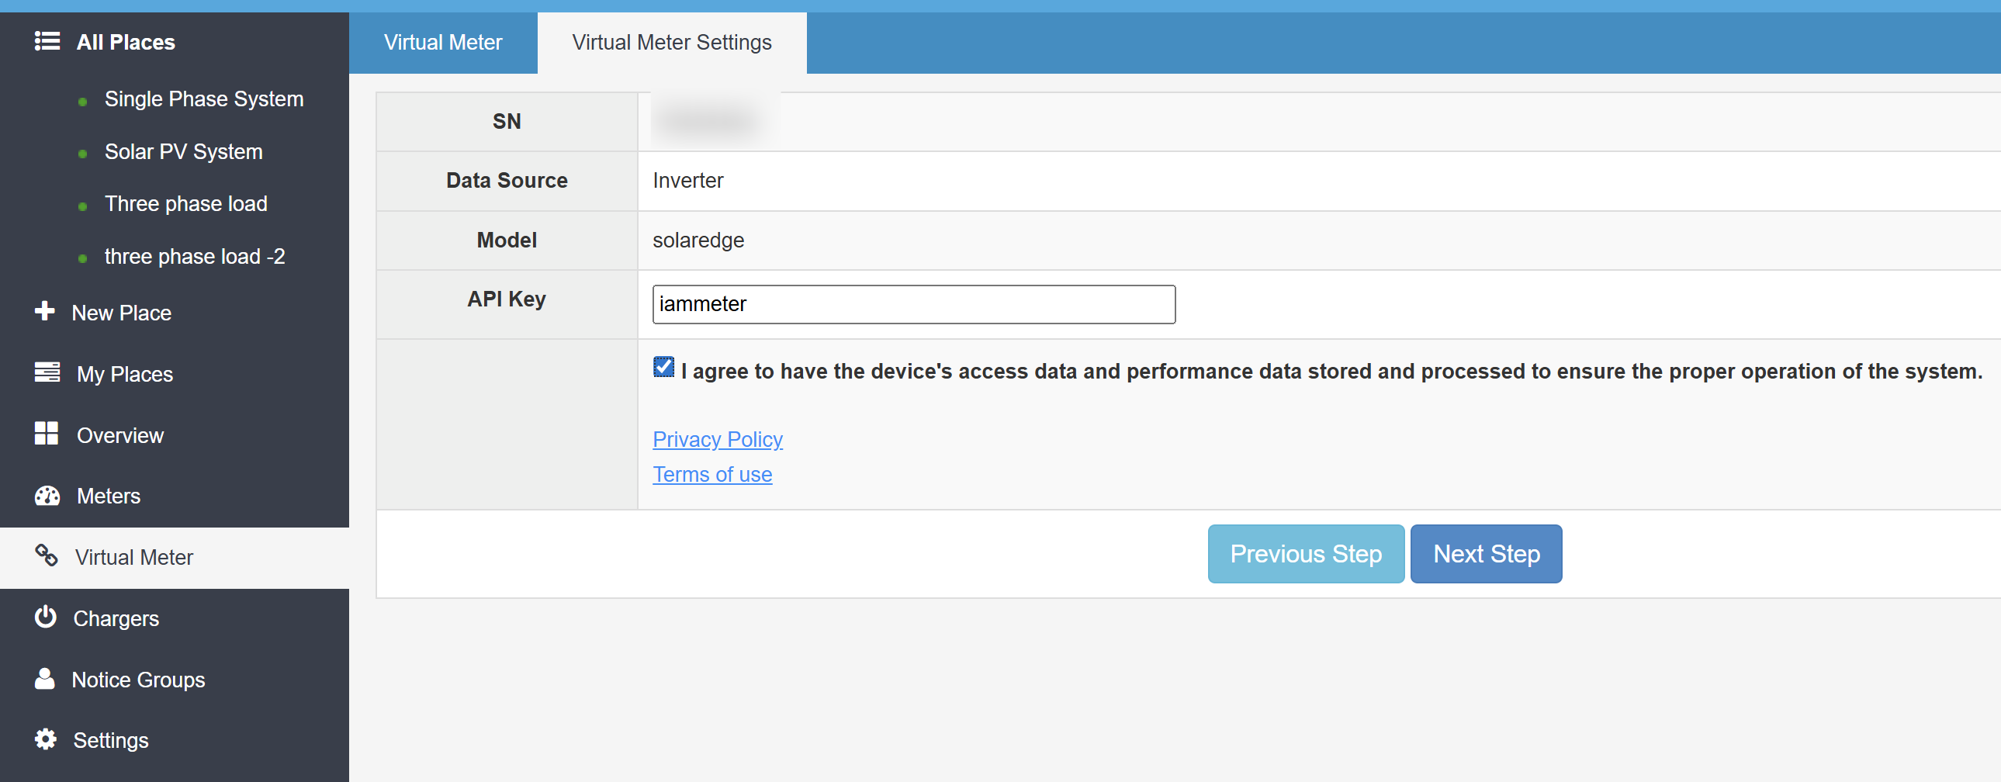Viewport: 2001px width, 782px height.
Task: Click the Settings gear icon
Action: [x=46, y=739]
